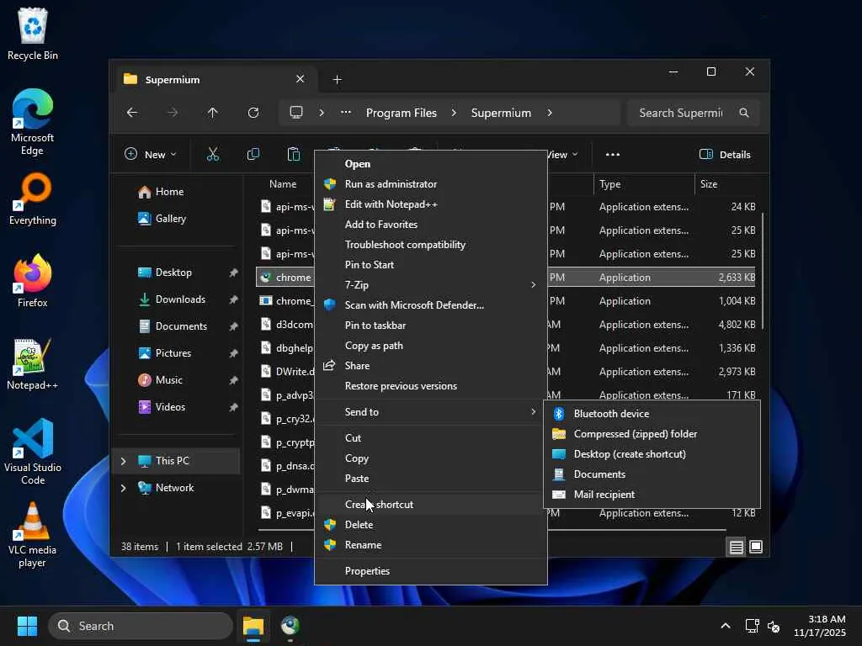Expand This PC tree node
This screenshot has height=646, width=862.
(x=123, y=461)
